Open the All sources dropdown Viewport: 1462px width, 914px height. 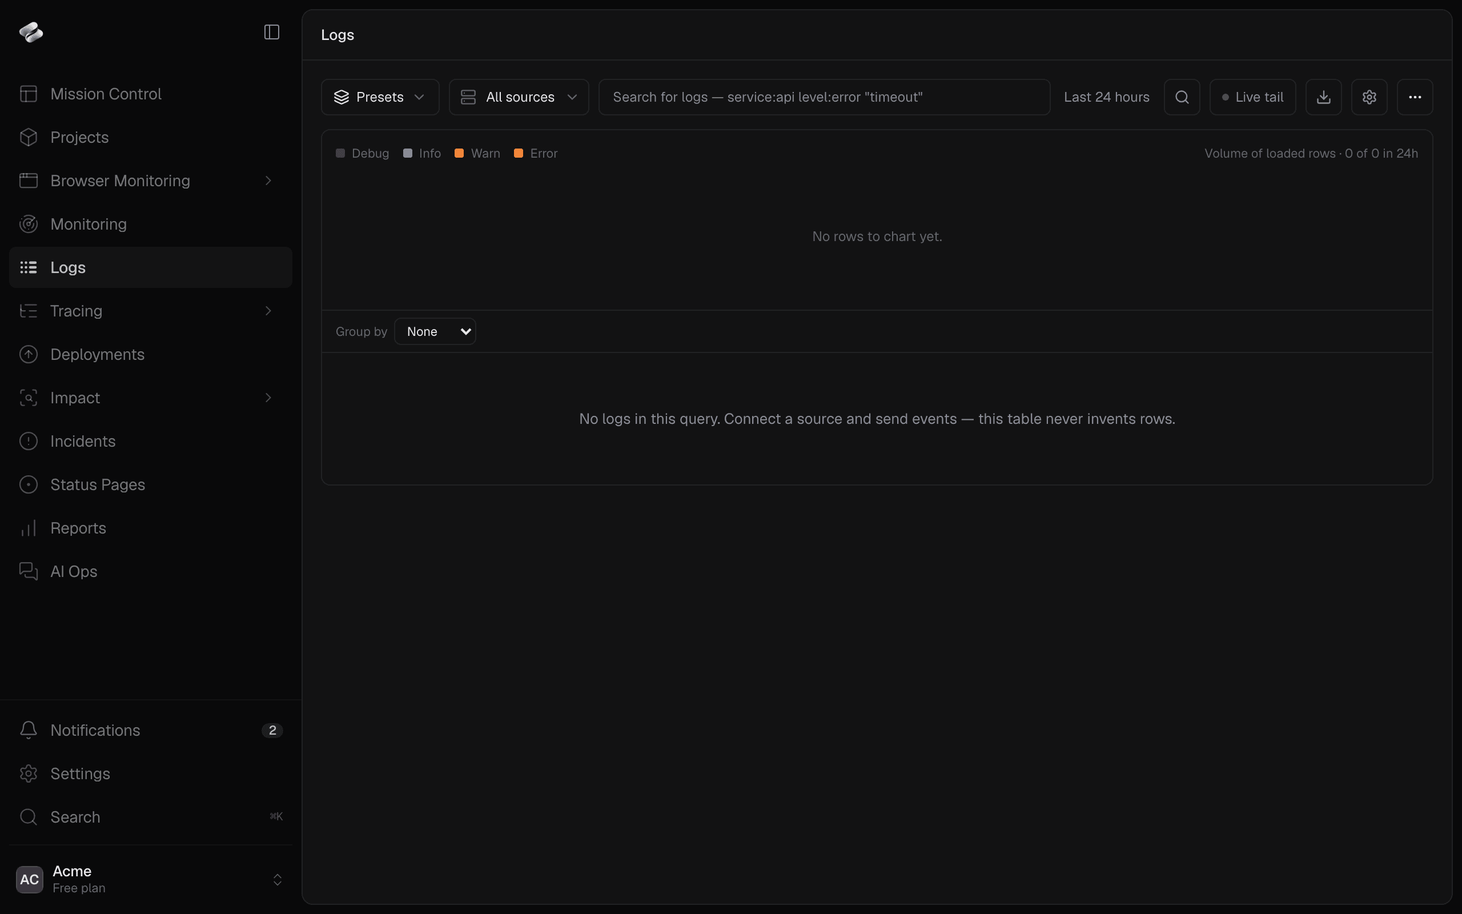(x=519, y=97)
